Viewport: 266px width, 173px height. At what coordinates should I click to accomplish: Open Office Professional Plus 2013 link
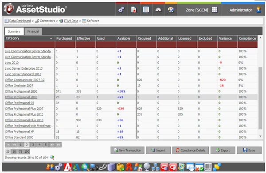(x=24, y=120)
